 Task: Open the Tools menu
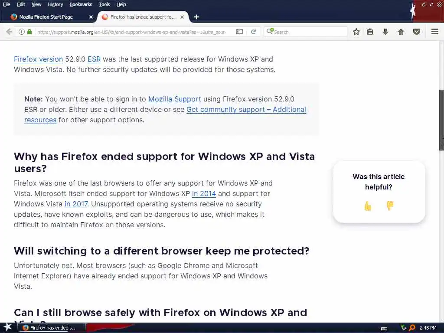pos(104,4)
